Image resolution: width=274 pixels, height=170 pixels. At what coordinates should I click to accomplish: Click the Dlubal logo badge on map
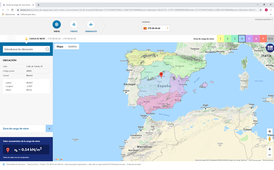tap(270, 48)
